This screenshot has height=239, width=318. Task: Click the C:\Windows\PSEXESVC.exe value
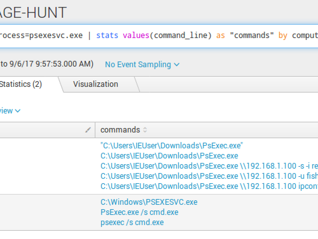coord(149,202)
